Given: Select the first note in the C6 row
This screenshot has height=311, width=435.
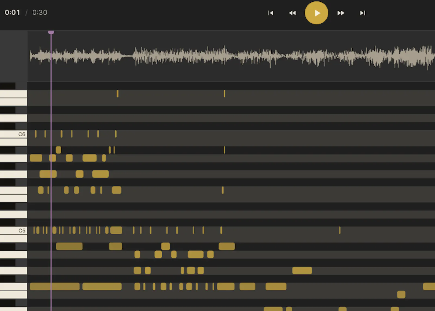Looking at the screenshot, I should (36, 134).
